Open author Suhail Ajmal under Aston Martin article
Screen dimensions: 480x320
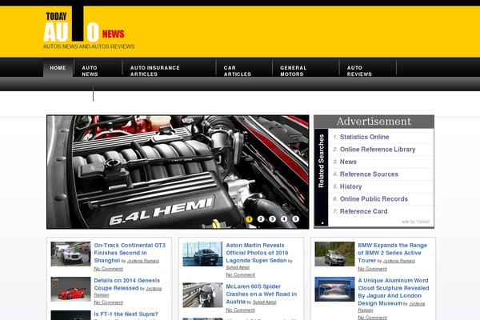pos(238,267)
